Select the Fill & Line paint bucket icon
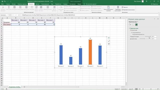The image size is (160, 90). pos(130,24)
